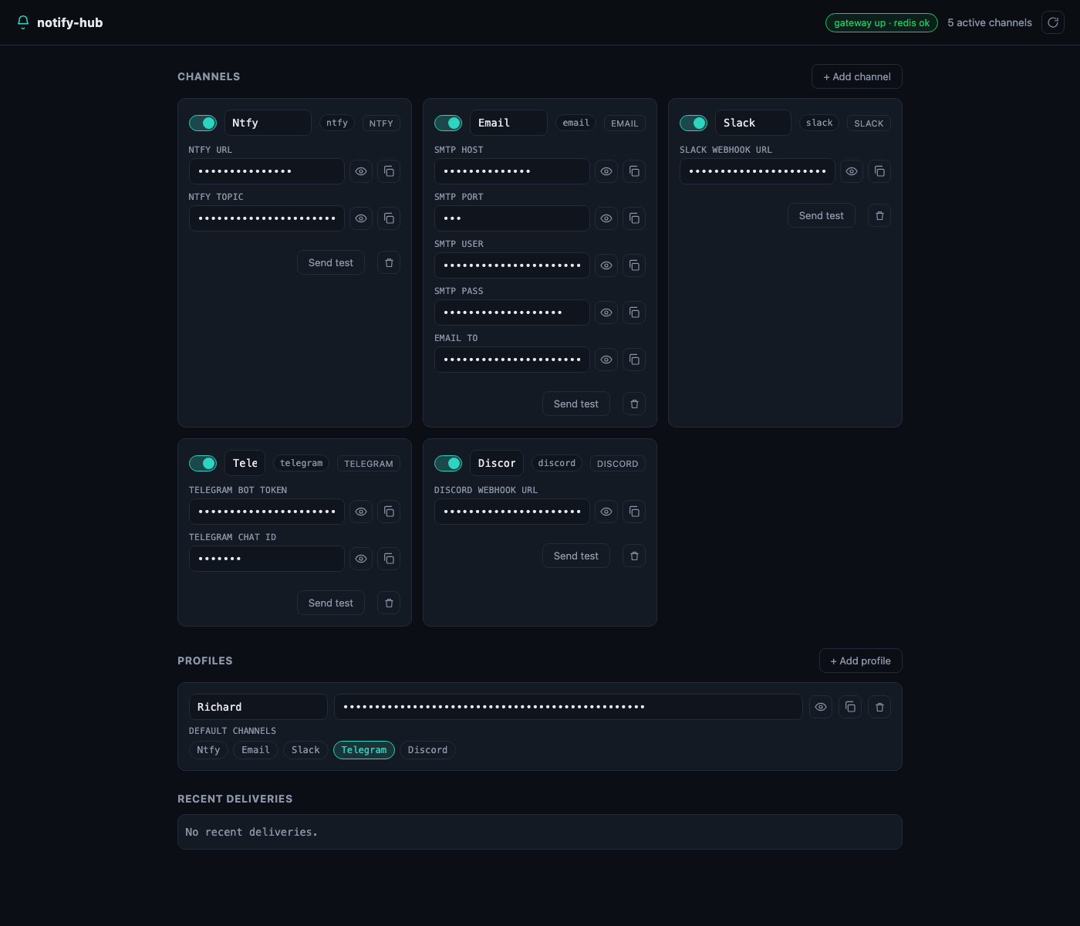Copy the Discord webhook URL

click(634, 512)
